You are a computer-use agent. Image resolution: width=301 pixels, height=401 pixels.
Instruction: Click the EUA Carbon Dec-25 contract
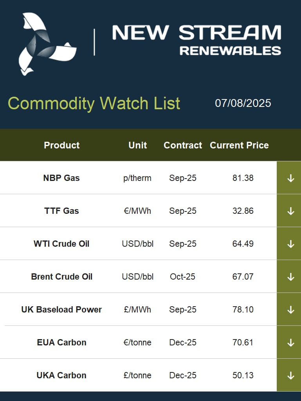tap(183, 342)
